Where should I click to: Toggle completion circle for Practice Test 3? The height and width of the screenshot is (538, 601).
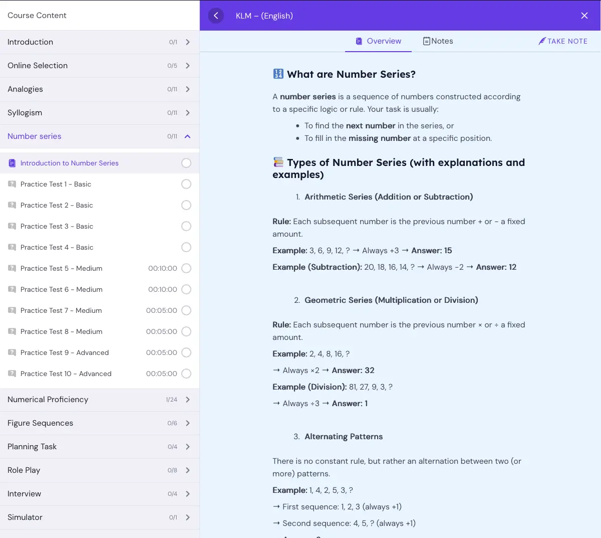coord(186,226)
